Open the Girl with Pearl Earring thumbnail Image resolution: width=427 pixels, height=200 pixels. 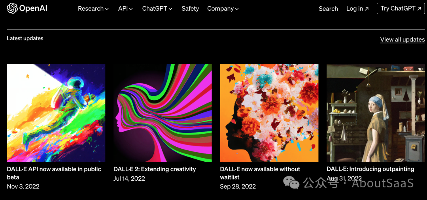[x=376, y=113]
